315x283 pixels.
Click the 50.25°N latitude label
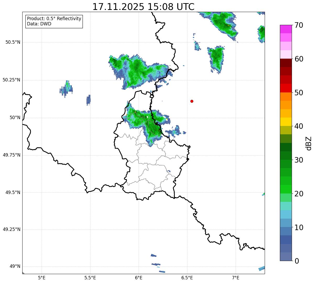pos(12,80)
